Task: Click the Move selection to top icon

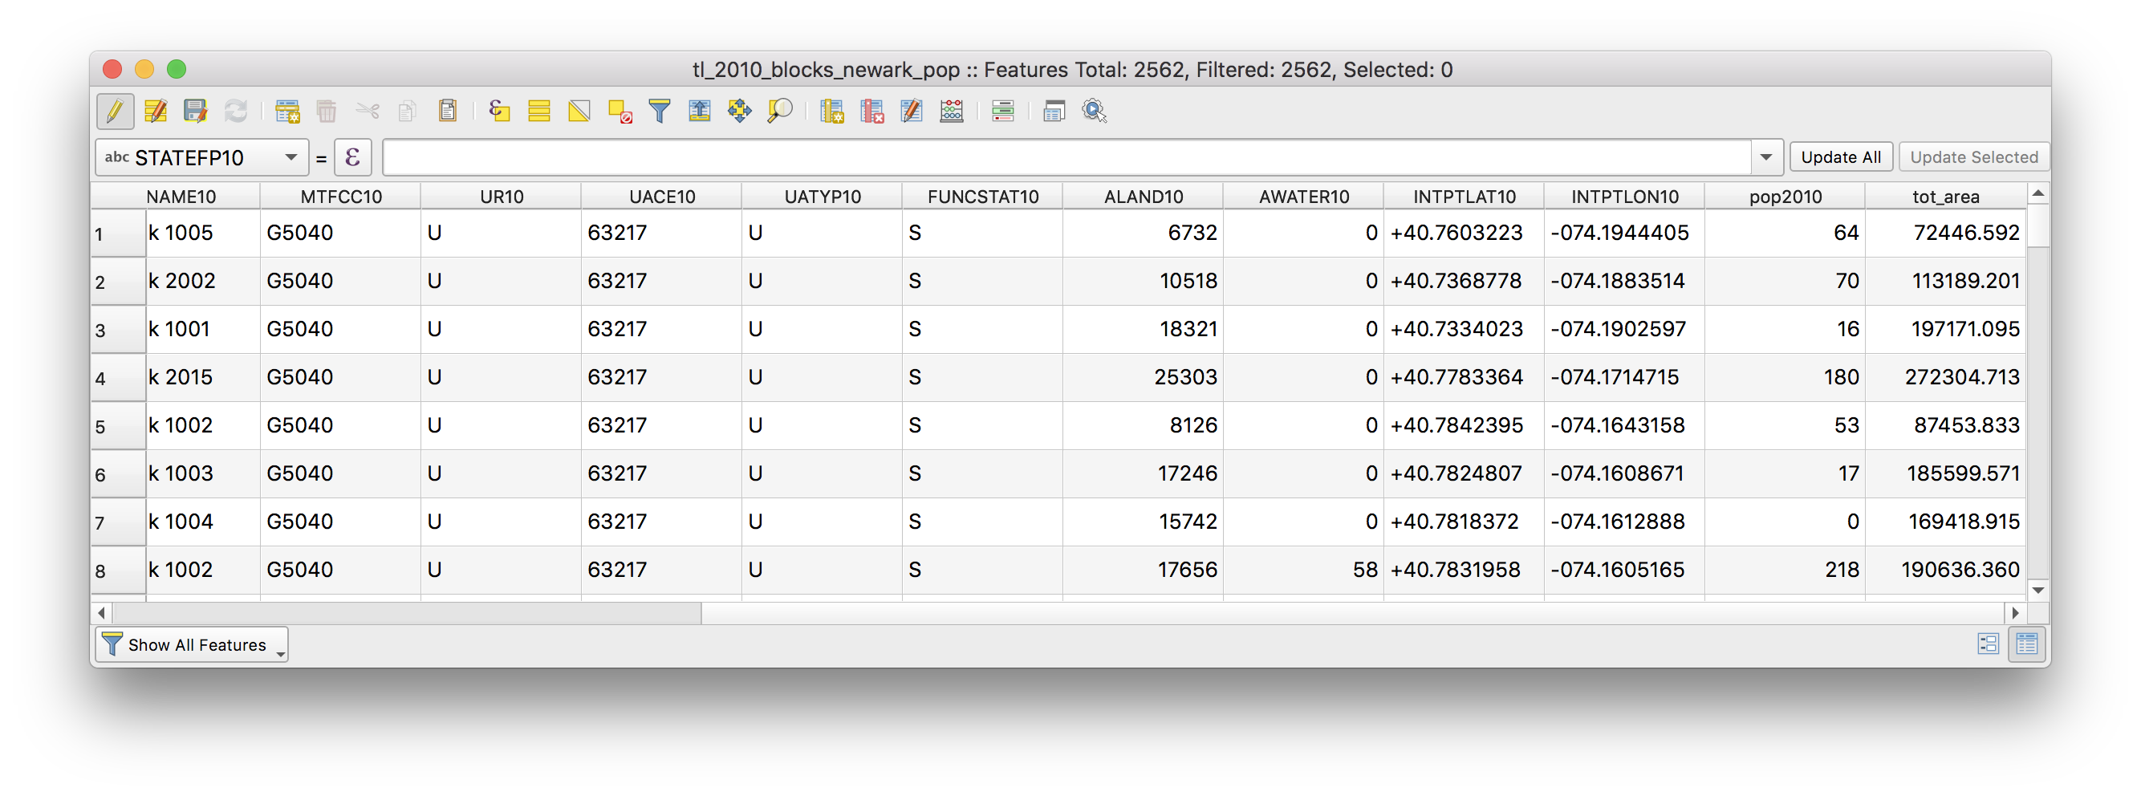Action: (x=699, y=111)
